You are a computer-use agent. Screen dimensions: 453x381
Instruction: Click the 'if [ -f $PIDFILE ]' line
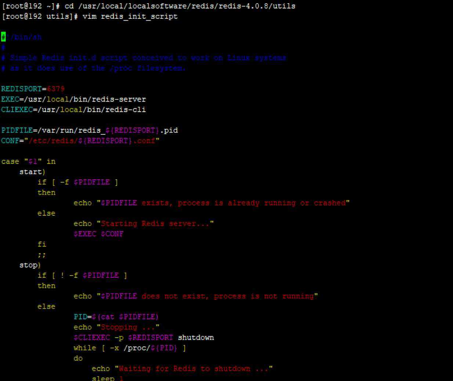78,182
